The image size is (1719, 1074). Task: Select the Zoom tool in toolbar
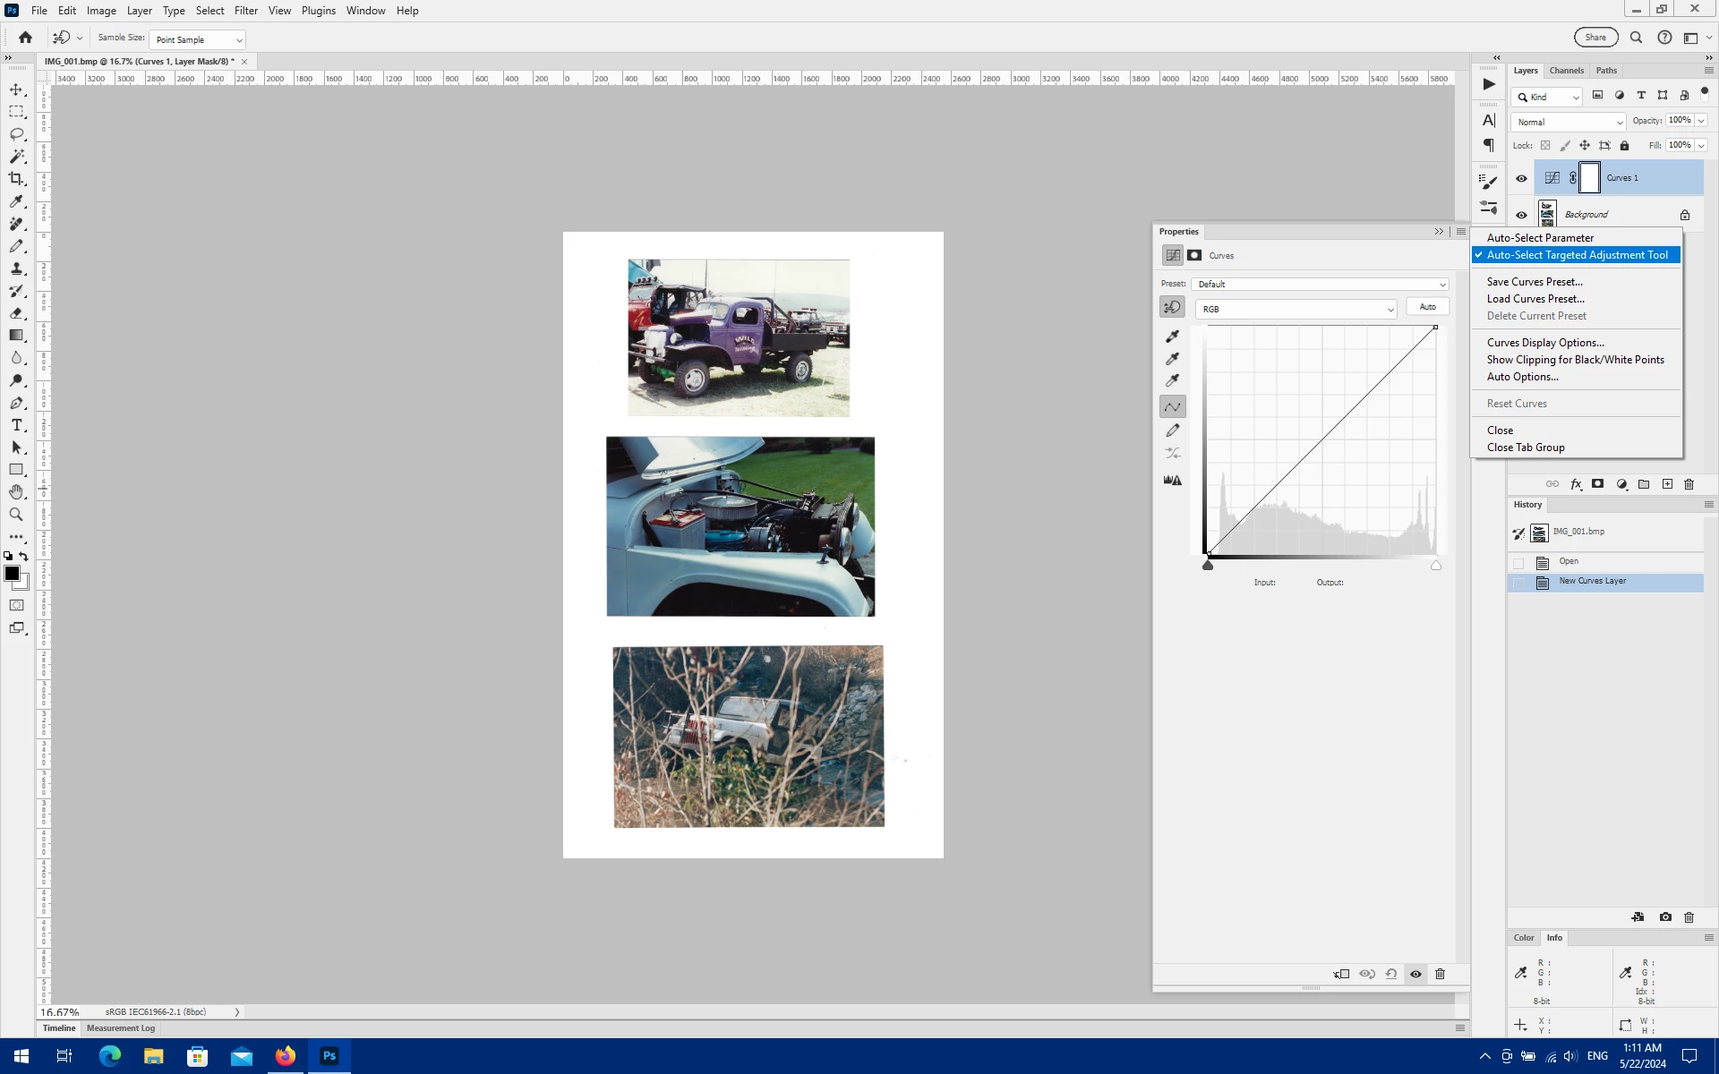pos(16,515)
